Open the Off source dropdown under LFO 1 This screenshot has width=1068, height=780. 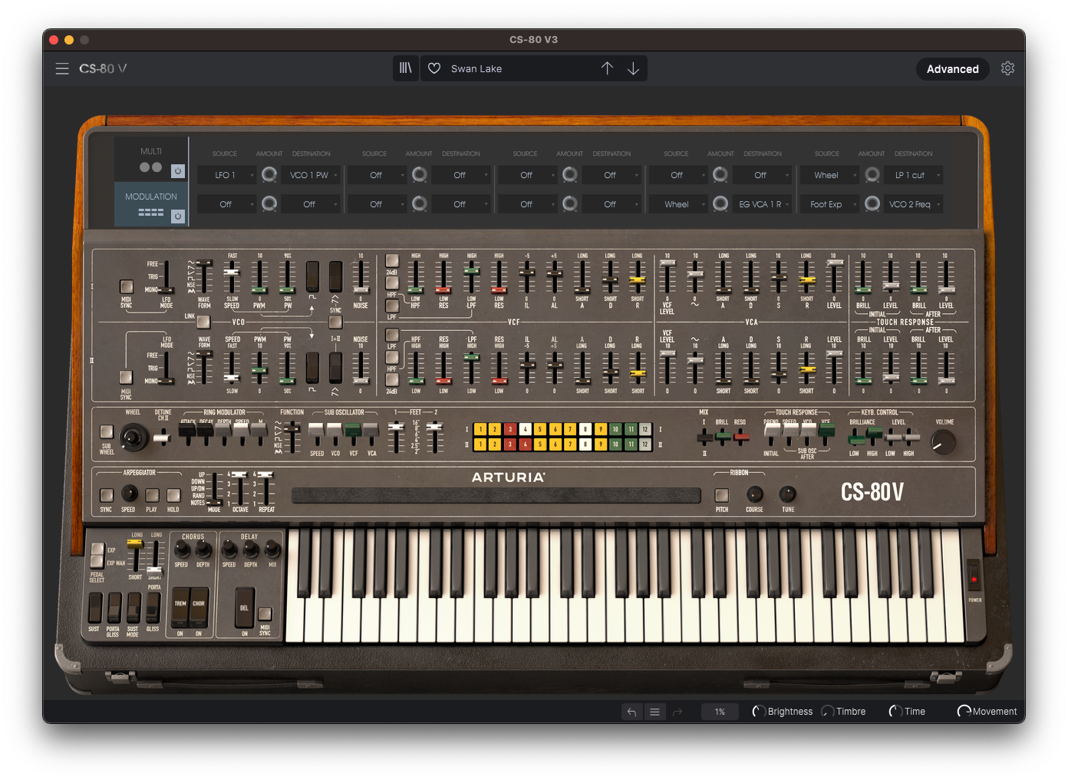(x=227, y=204)
